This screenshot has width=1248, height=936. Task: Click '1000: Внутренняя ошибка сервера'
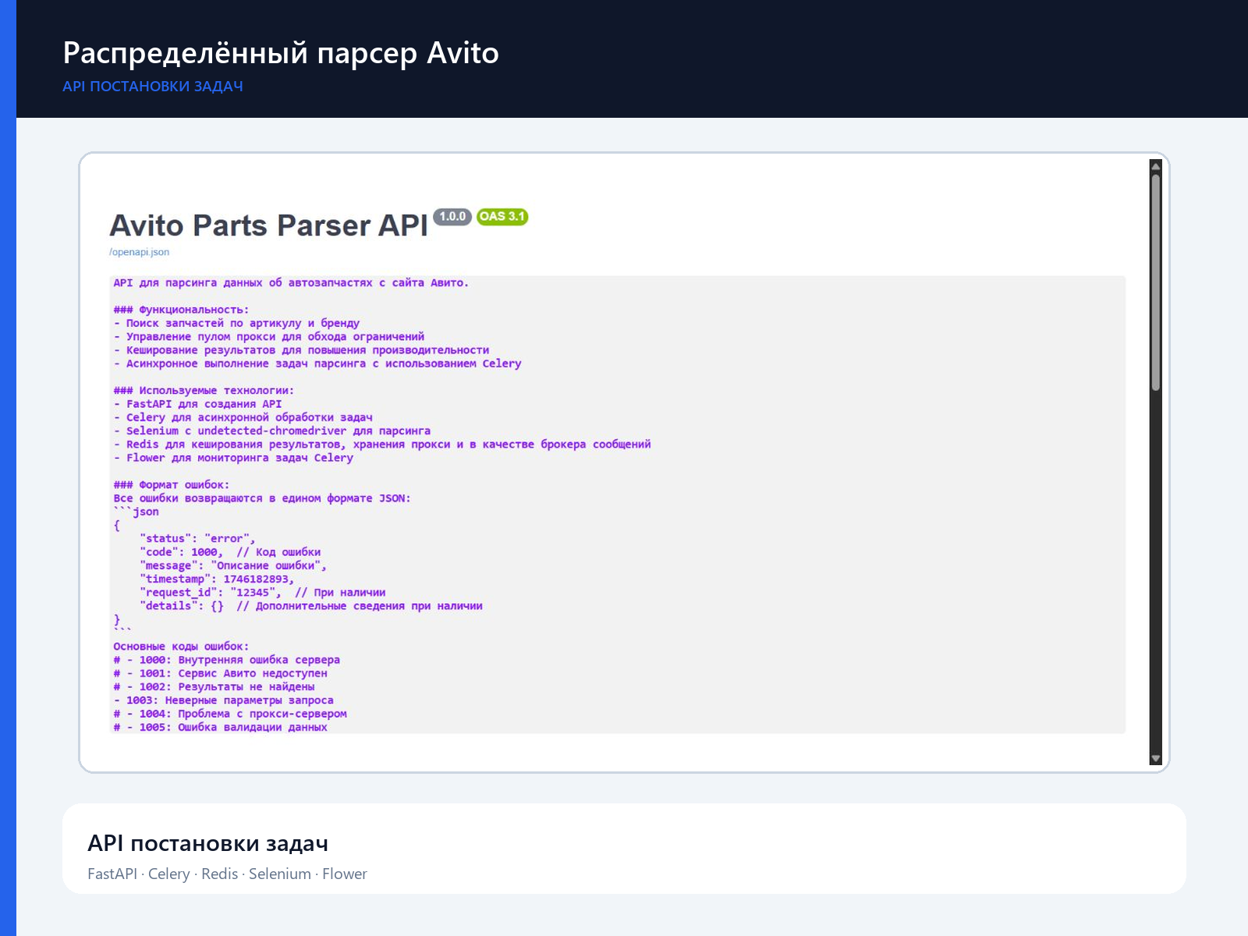239,660
